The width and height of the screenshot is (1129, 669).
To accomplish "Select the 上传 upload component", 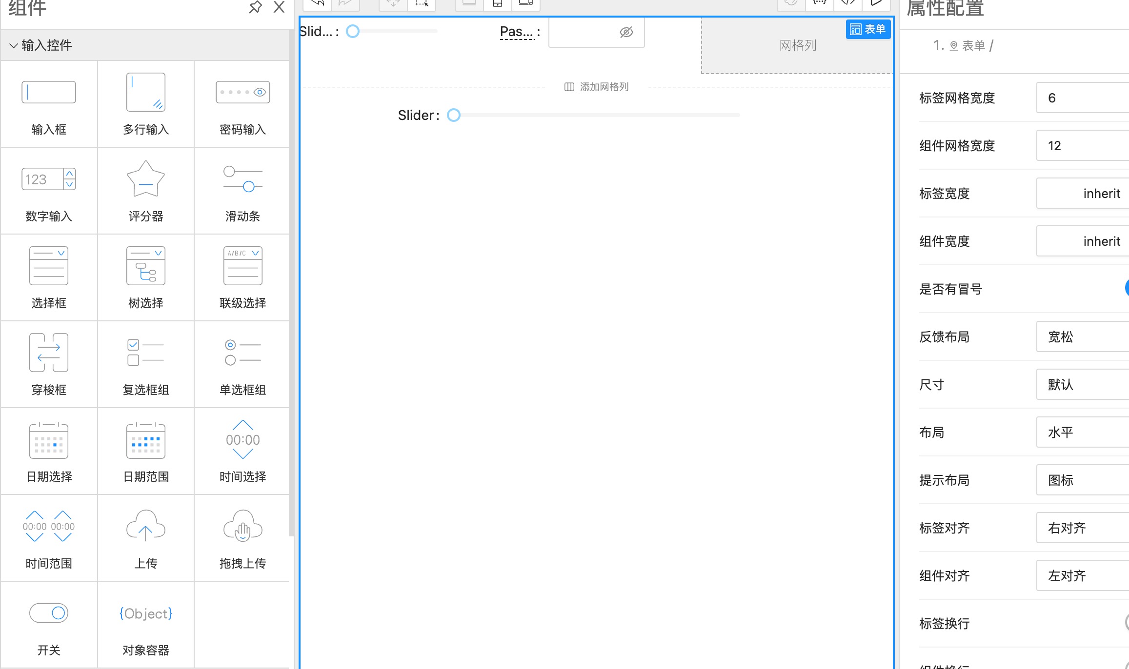I will pos(146,538).
